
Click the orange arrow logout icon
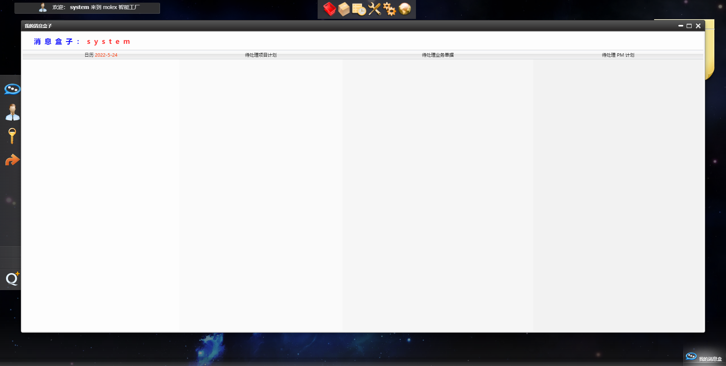pos(12,160)
